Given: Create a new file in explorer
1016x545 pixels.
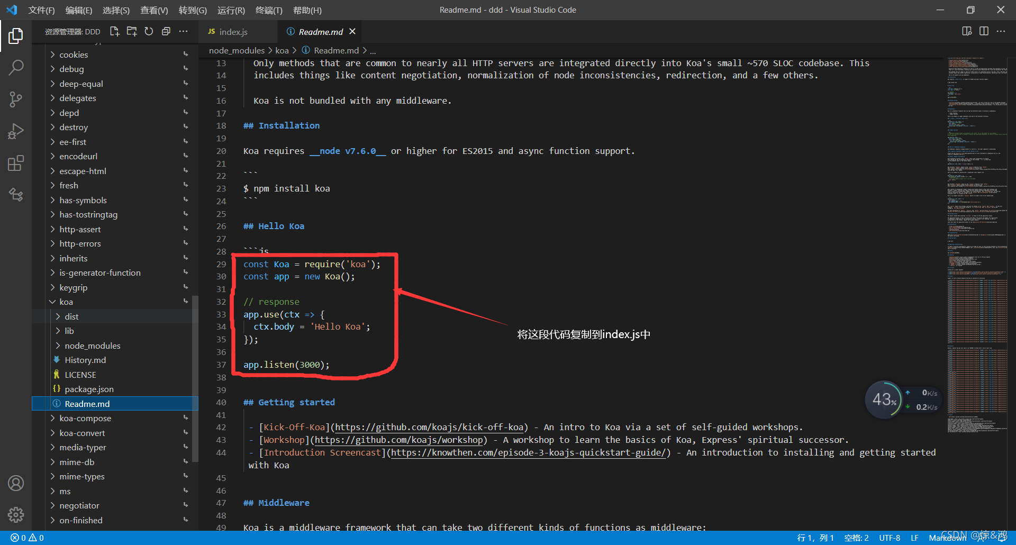Looking at the screenshot, I should click(x=114, y=32).
